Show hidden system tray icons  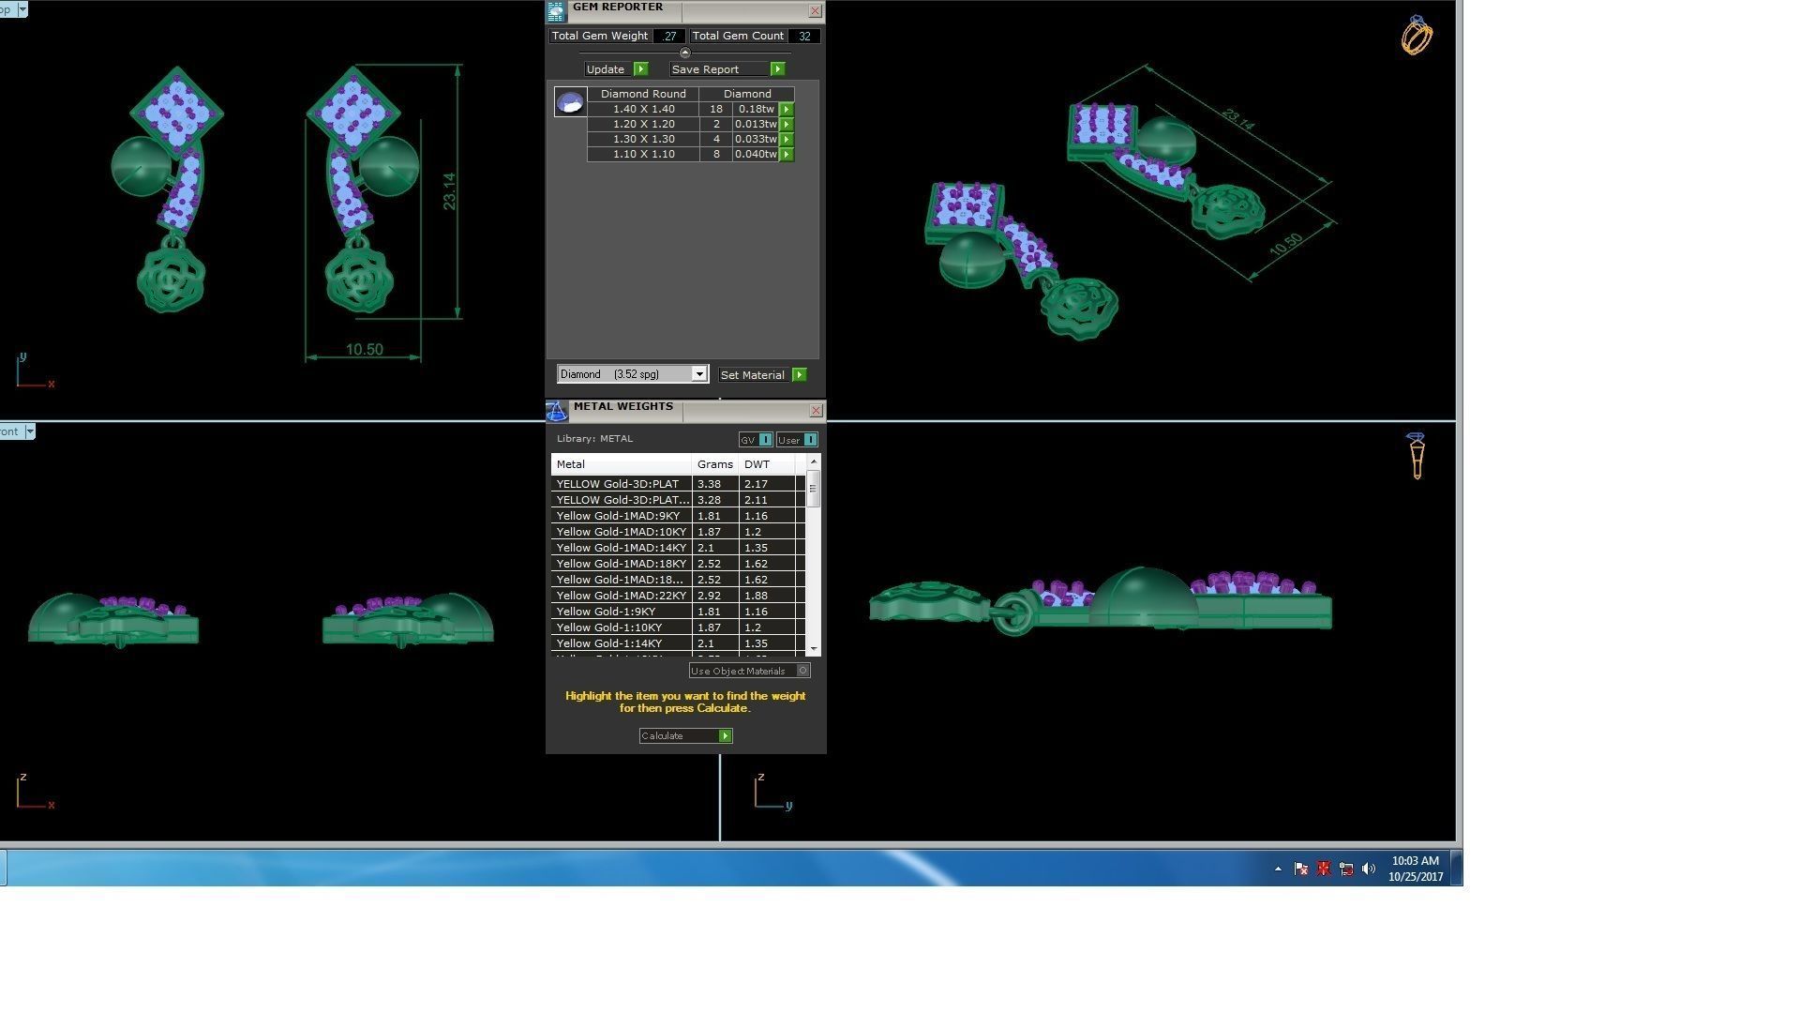click(x=1278, y=869)
